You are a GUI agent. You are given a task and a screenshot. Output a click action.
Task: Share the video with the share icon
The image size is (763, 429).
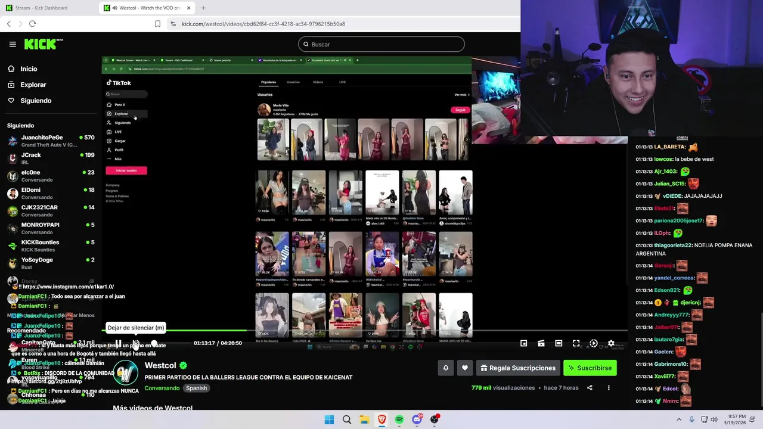click(x=590, y=388)
